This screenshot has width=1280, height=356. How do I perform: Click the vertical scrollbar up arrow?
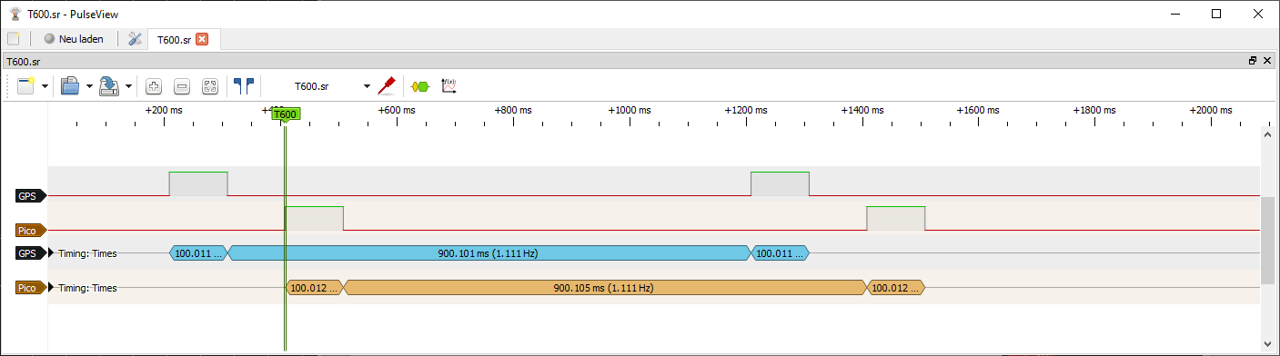pyautogui.click(x=1268, y=135)
